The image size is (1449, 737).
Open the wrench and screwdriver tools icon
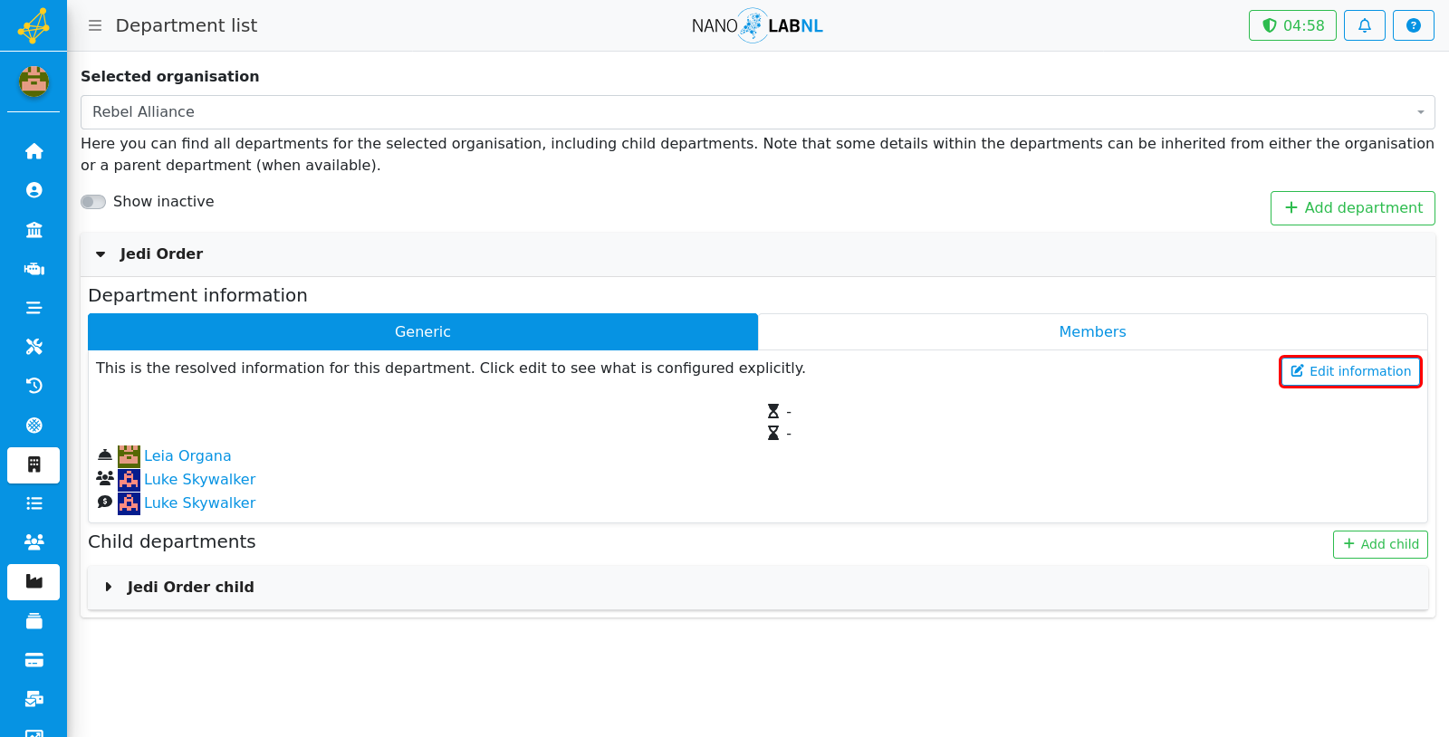click(x=34, y=347)
